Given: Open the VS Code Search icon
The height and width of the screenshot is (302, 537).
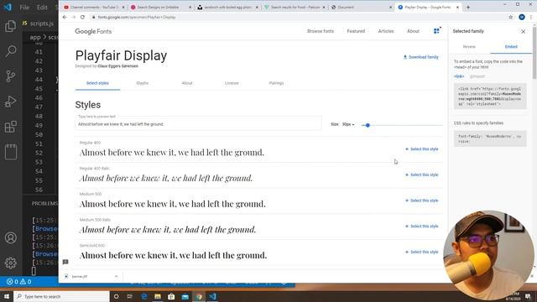Looking at the screenshot, I should point(11,51).
